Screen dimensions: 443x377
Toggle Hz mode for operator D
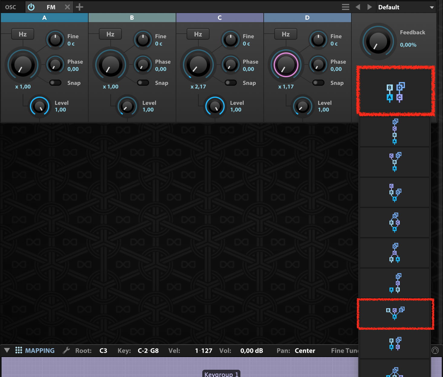[x=286, y=34]
